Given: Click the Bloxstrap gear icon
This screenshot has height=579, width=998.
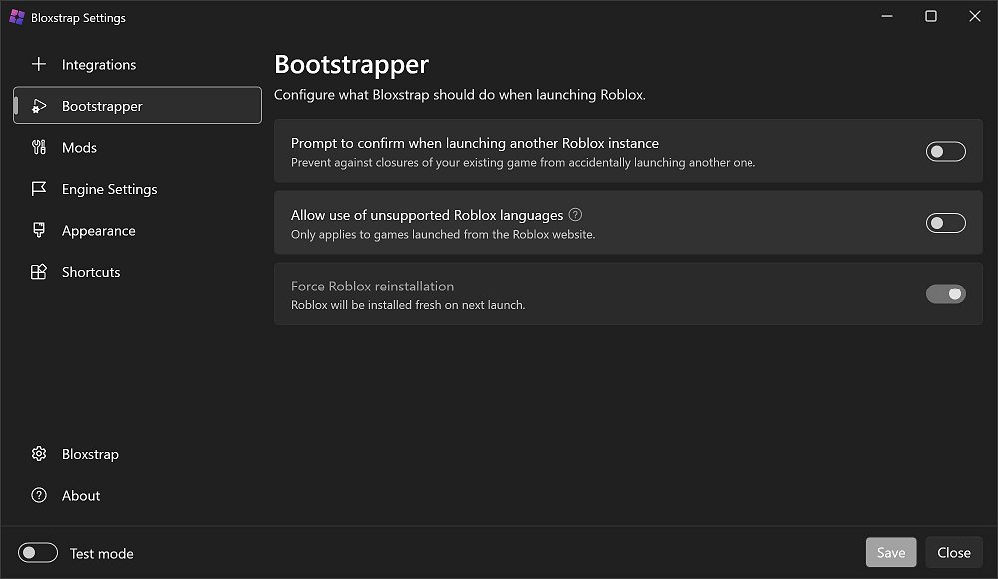Looking at the screenshot, I should 39,454.
